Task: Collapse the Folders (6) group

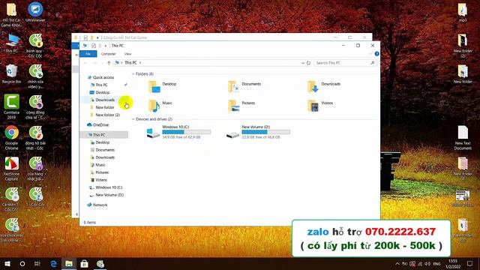Action: click(x=133, y=74)
